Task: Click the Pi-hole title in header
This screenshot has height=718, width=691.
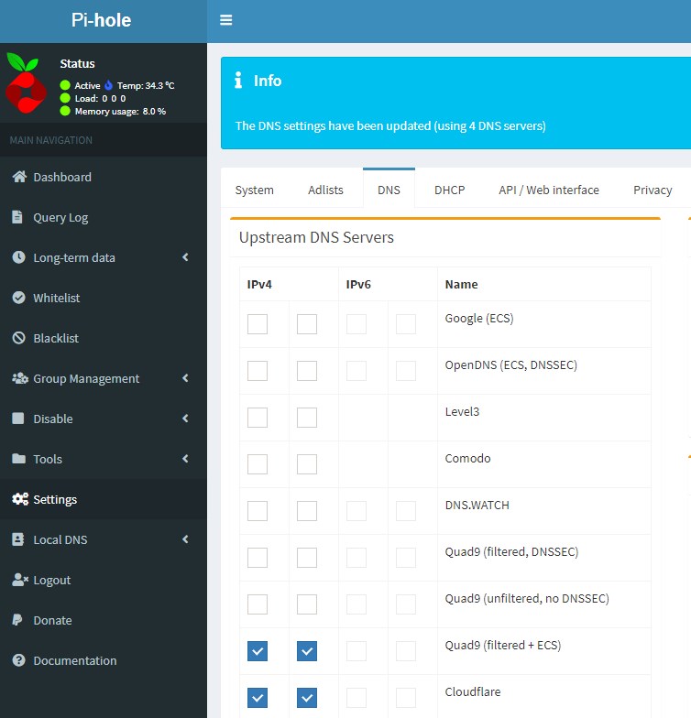Action: pos(101,20)
